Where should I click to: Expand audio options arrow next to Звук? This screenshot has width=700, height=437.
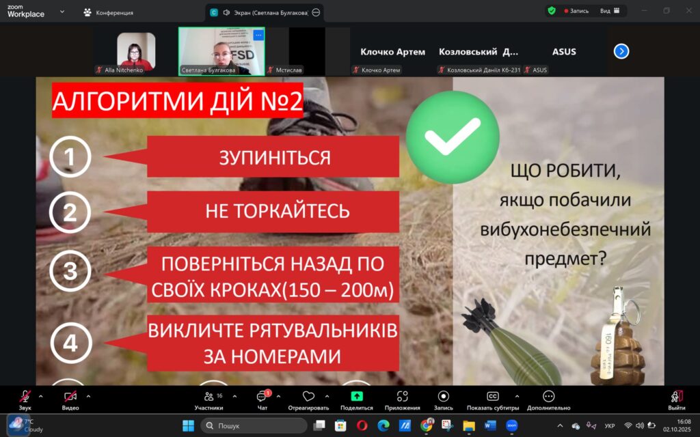pos(41,396)
